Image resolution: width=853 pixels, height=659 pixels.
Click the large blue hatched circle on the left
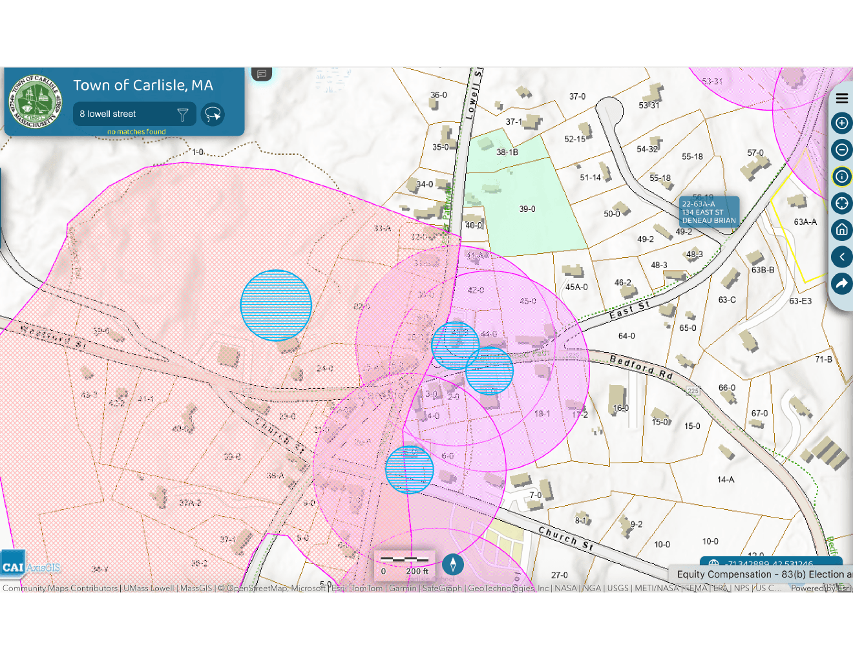coord(276,305)
